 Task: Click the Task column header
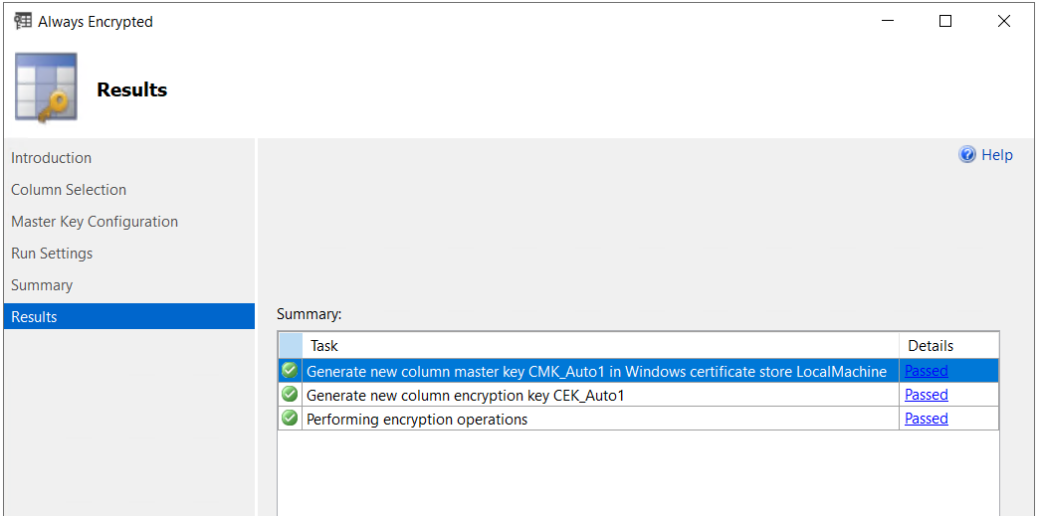(x=324, y=346)
